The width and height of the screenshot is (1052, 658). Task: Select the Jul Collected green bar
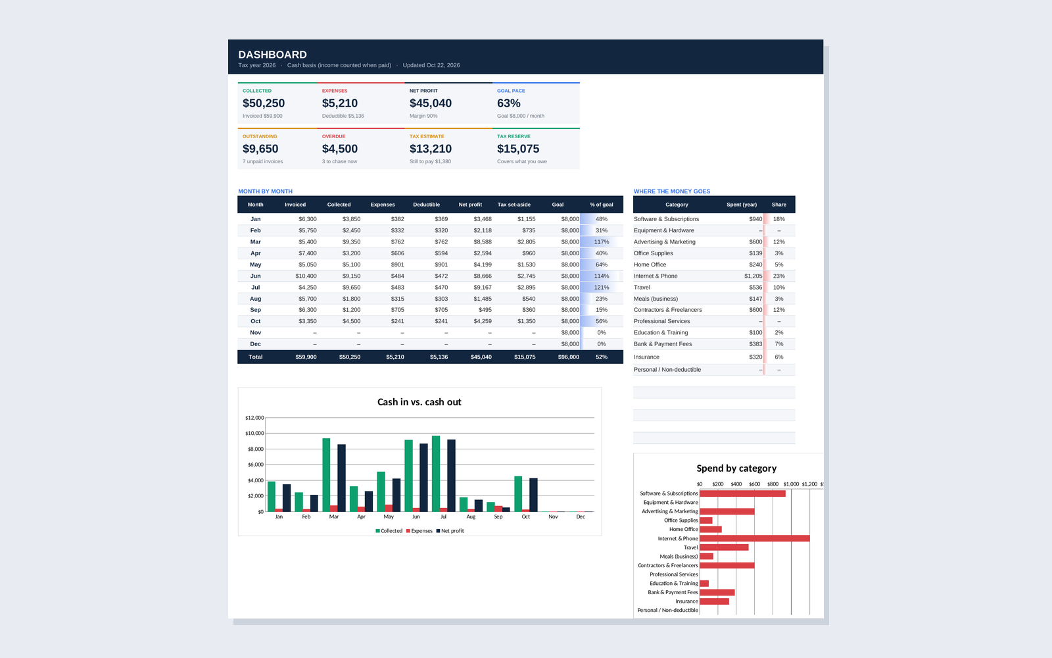coord(436,474)
